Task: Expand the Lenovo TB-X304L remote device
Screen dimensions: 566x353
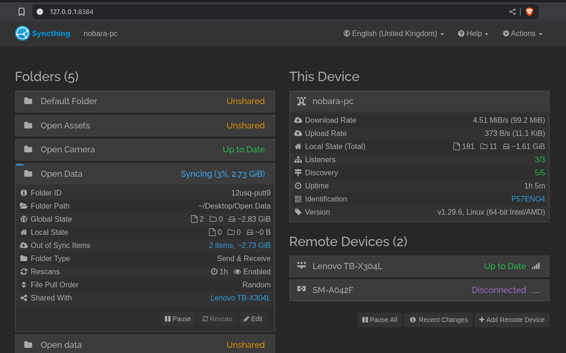Action: pyautogui.click(x=419, y=266)
